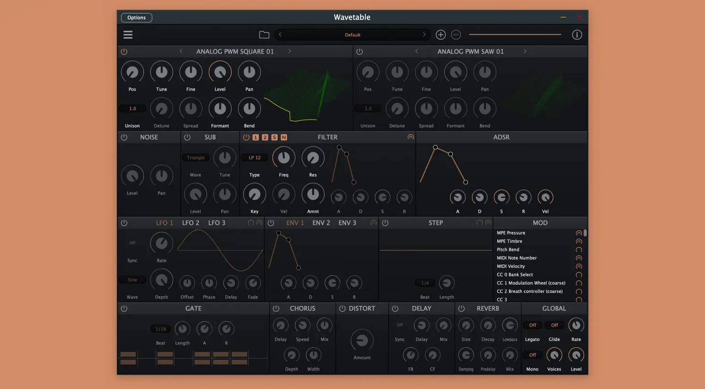Click the minus icon to remove preset

456,35
